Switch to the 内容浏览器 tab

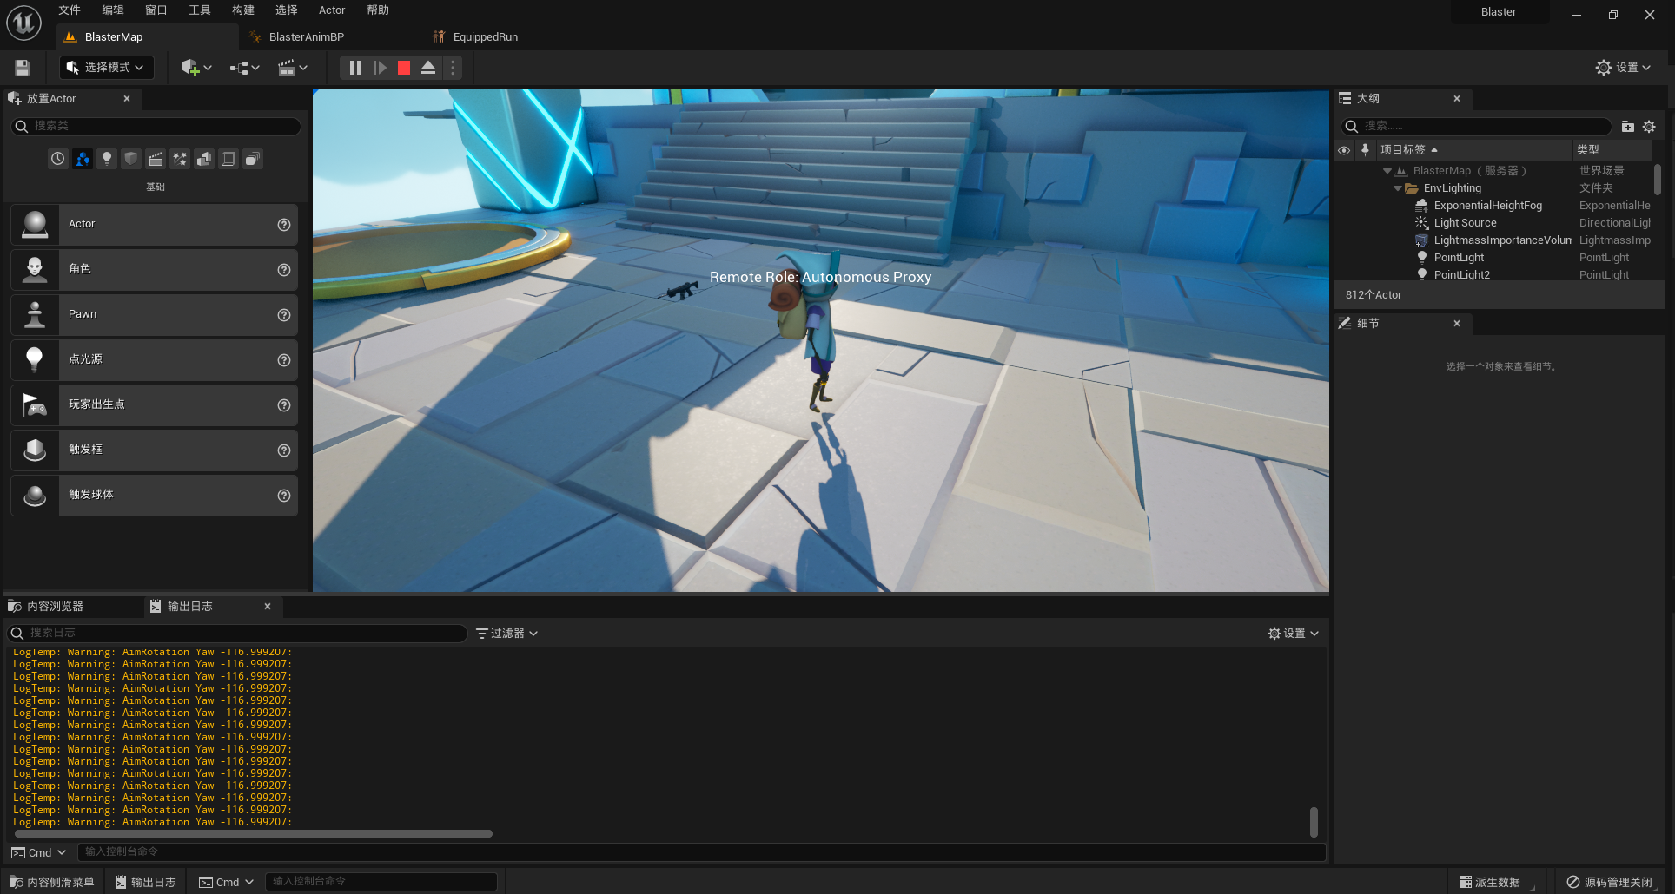coord(55,606)
